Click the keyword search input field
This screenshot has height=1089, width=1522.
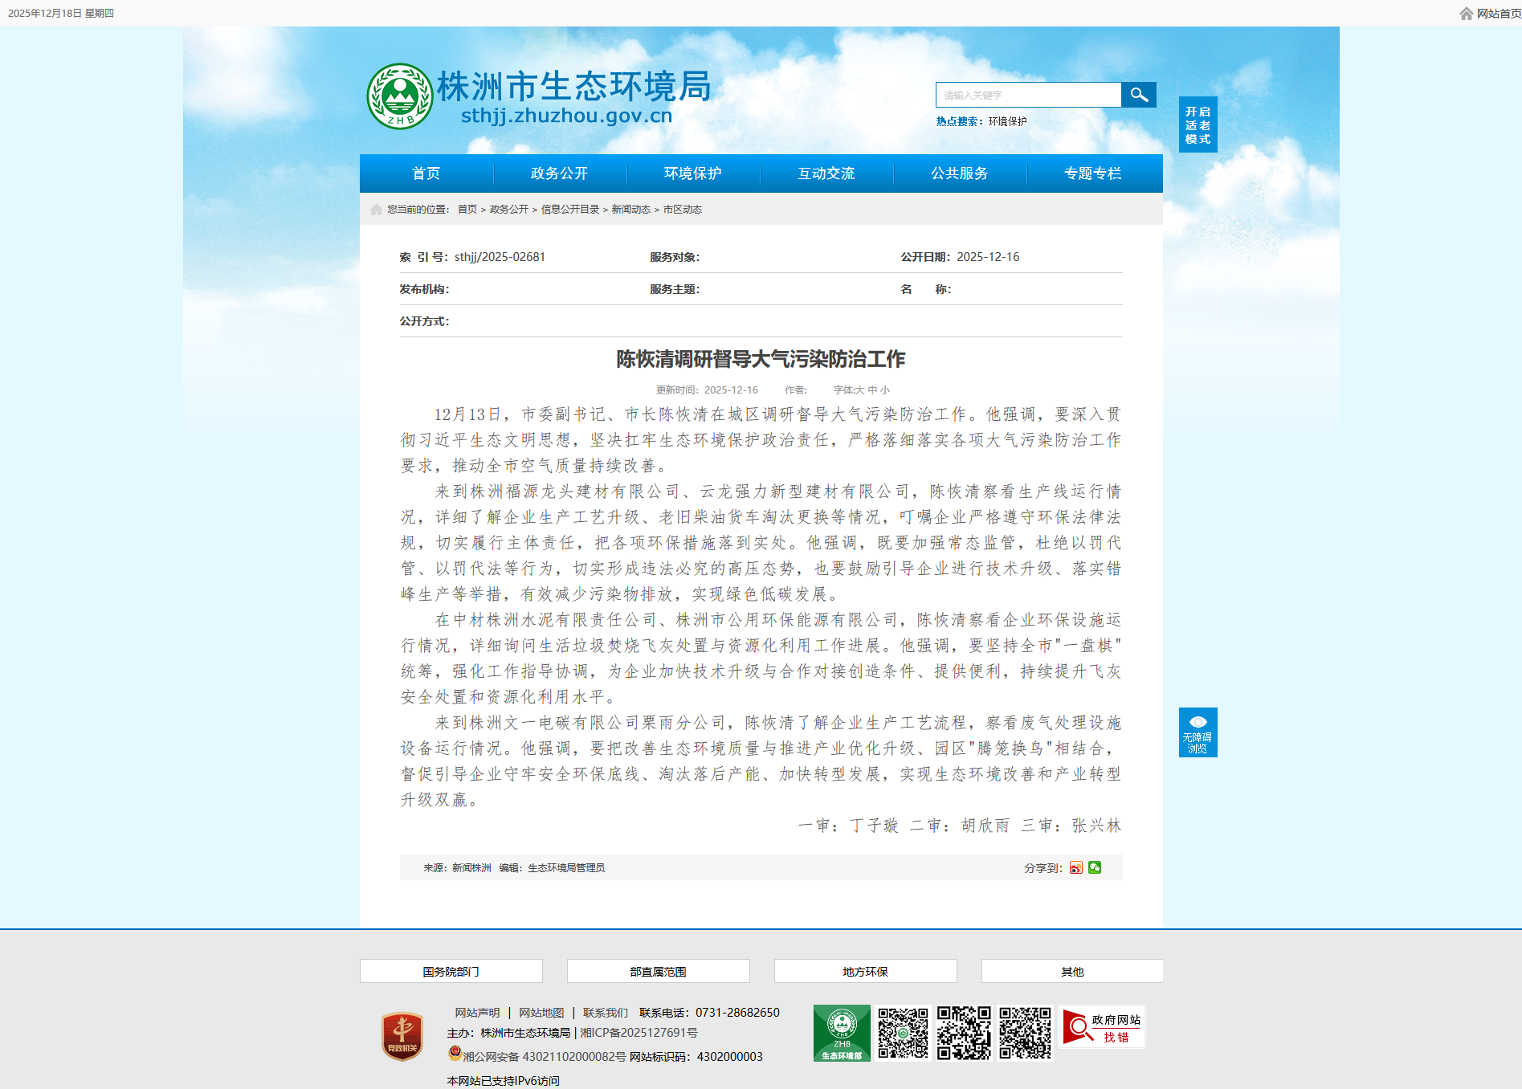[1028, 95]
